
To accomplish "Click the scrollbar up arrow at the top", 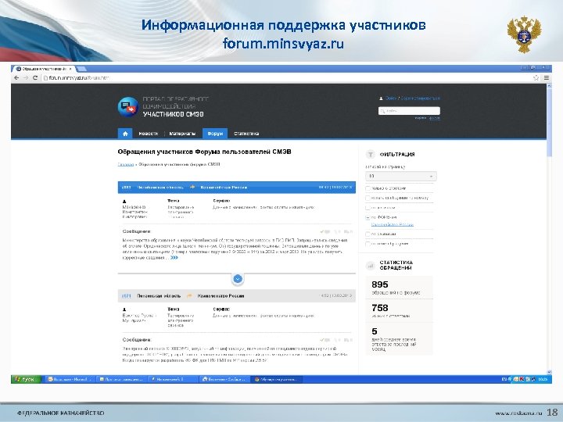I will click(x=549, y=86).
